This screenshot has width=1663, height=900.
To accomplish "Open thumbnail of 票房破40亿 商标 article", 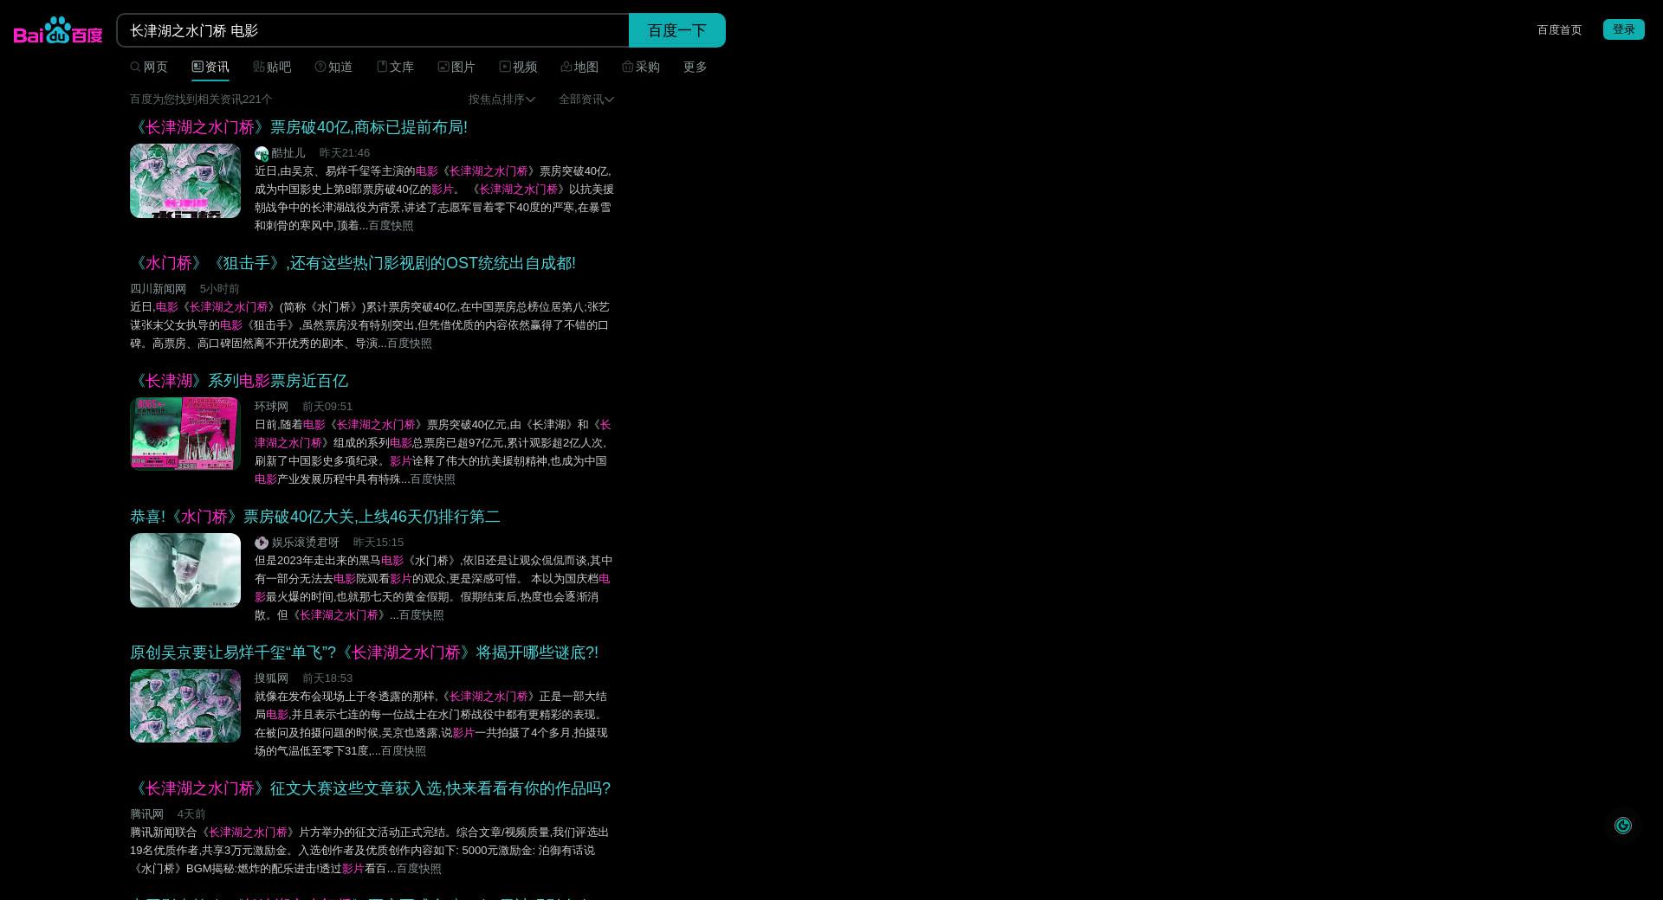I will (185, 181).
